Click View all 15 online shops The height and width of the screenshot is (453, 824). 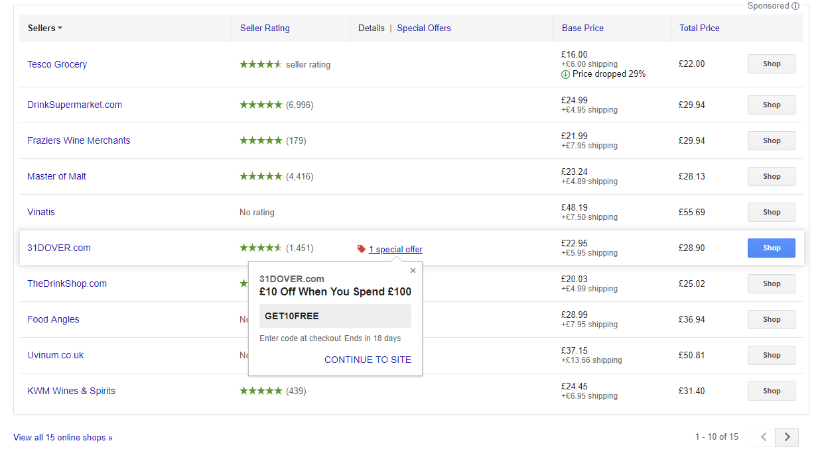coord(63,437)
